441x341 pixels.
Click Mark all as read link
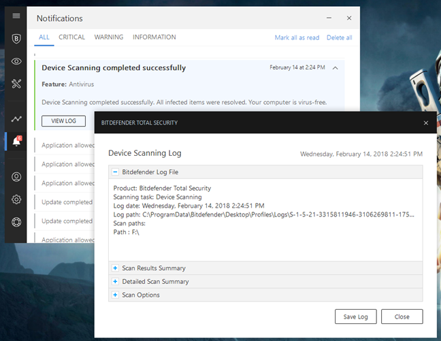coord(297,38)
